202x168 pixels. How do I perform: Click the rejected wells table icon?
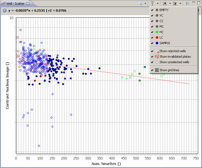(157, 51)
